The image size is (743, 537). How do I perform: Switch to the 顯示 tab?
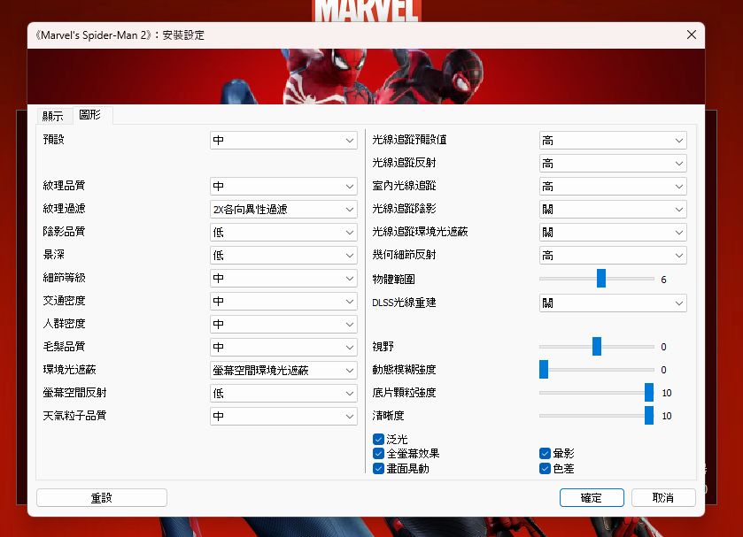(52, 116)
